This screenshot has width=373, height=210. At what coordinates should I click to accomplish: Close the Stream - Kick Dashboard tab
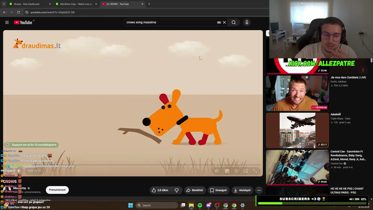tap(50, 4)
